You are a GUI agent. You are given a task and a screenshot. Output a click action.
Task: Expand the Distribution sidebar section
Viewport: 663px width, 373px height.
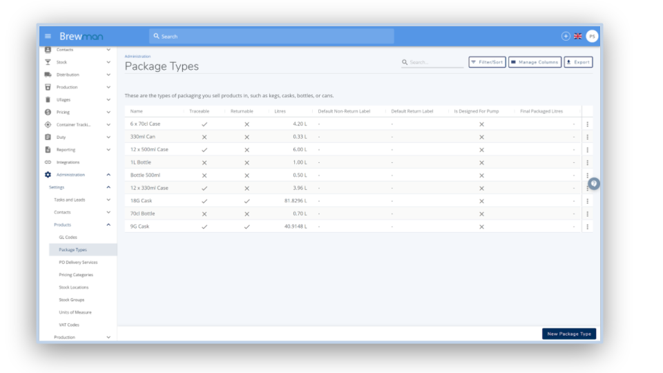coord(108,75)
